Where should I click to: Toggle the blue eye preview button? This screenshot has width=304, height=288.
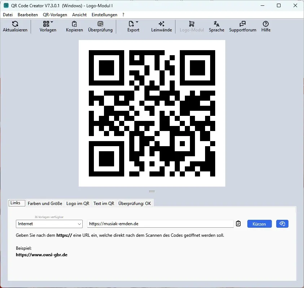click(x=282, y=224)
